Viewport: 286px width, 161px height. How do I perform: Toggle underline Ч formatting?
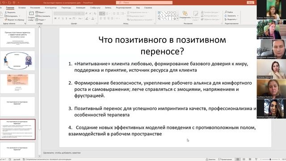coord(63,18)
